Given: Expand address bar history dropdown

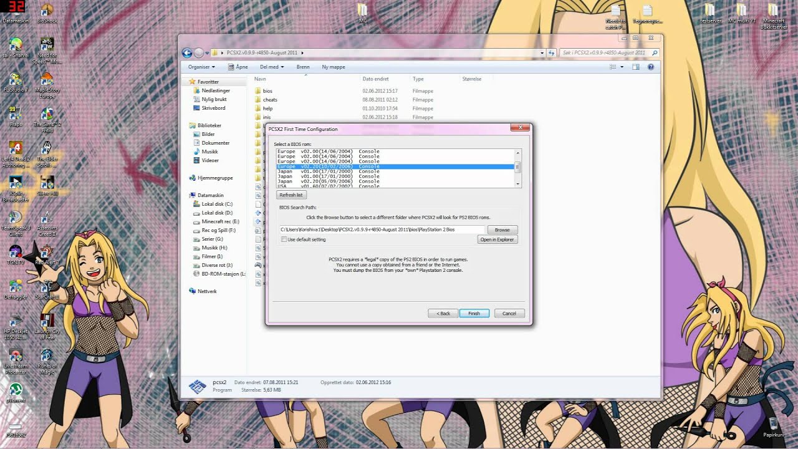Looking at the screenshot, I should coord(542,53).
